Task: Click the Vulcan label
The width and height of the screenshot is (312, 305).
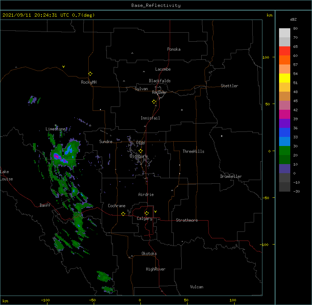Action: coord(197,287)
